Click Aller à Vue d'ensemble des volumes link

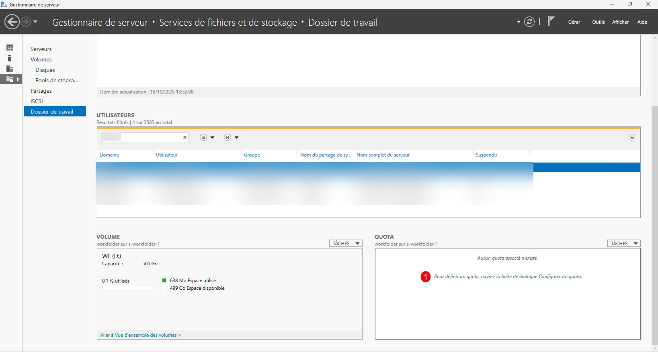(140, 335)
